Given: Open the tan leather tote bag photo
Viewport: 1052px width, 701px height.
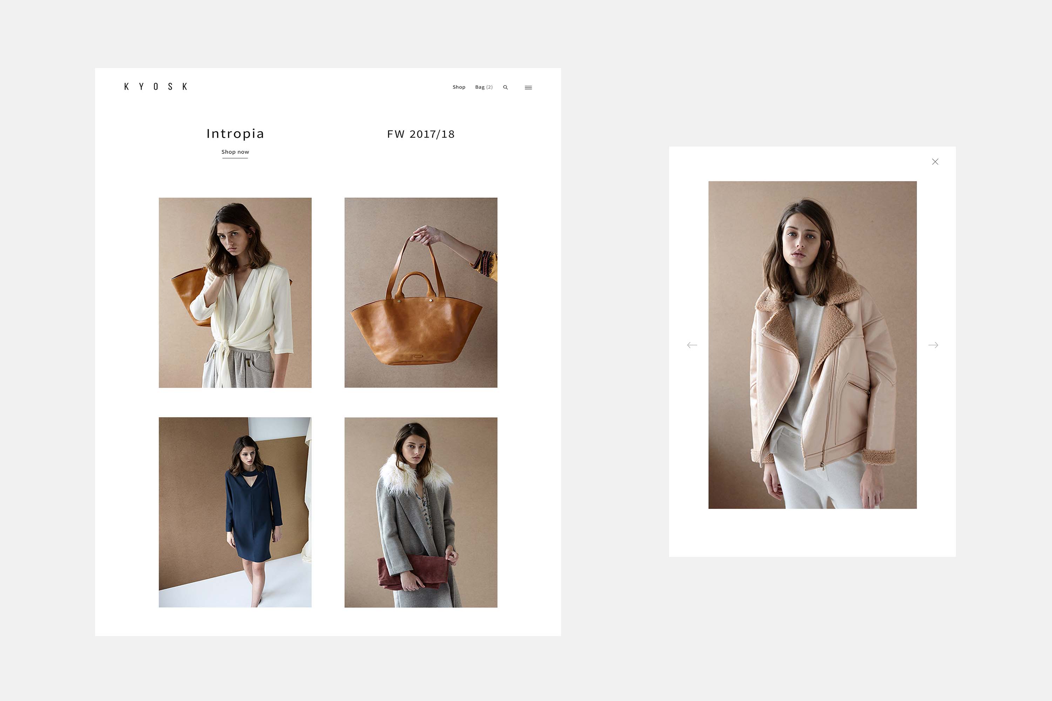Looking at the screenshot, I should [x=421, y=293].
